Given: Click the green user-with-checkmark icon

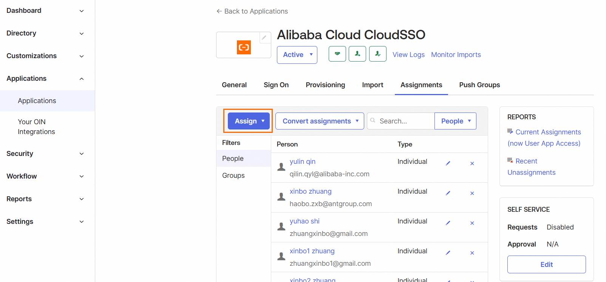Looking at the screenshot, I should 377,54.
